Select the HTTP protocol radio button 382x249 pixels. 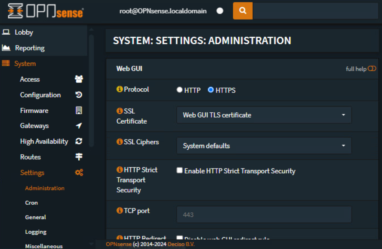pyautogui.click(x=179, y=90)
